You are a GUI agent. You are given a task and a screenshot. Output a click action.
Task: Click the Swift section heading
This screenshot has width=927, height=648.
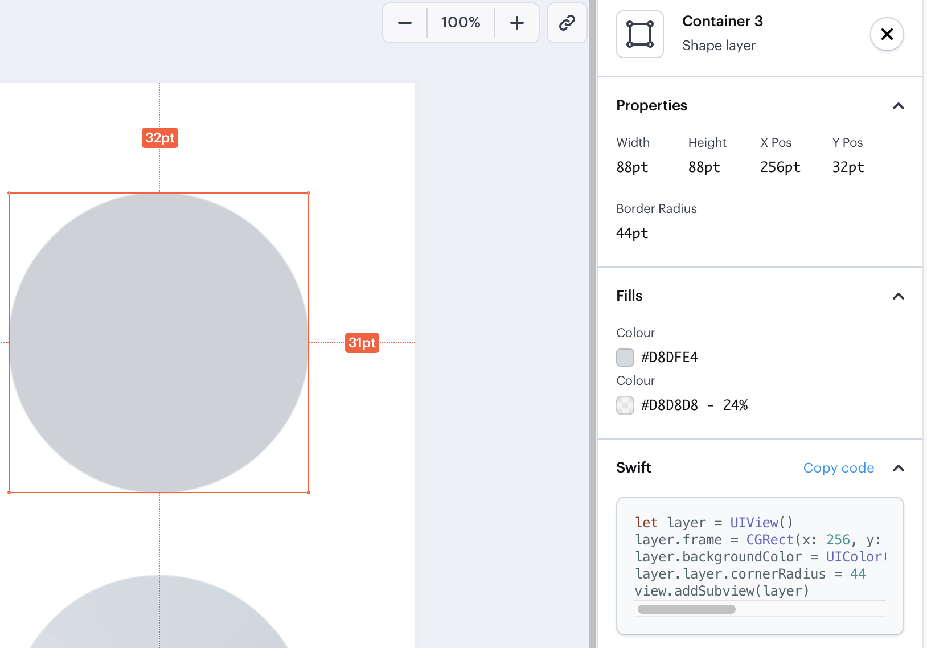click(633, 468)
